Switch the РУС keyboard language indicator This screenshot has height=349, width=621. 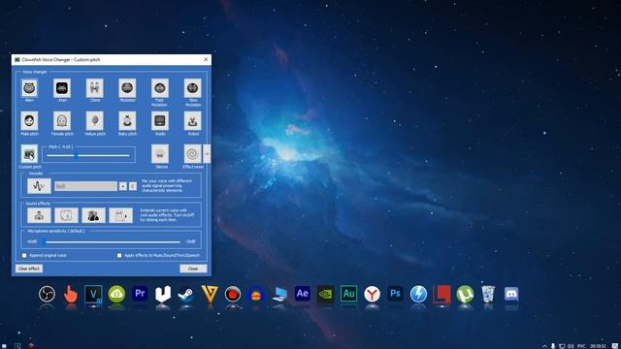coord(581,346)
